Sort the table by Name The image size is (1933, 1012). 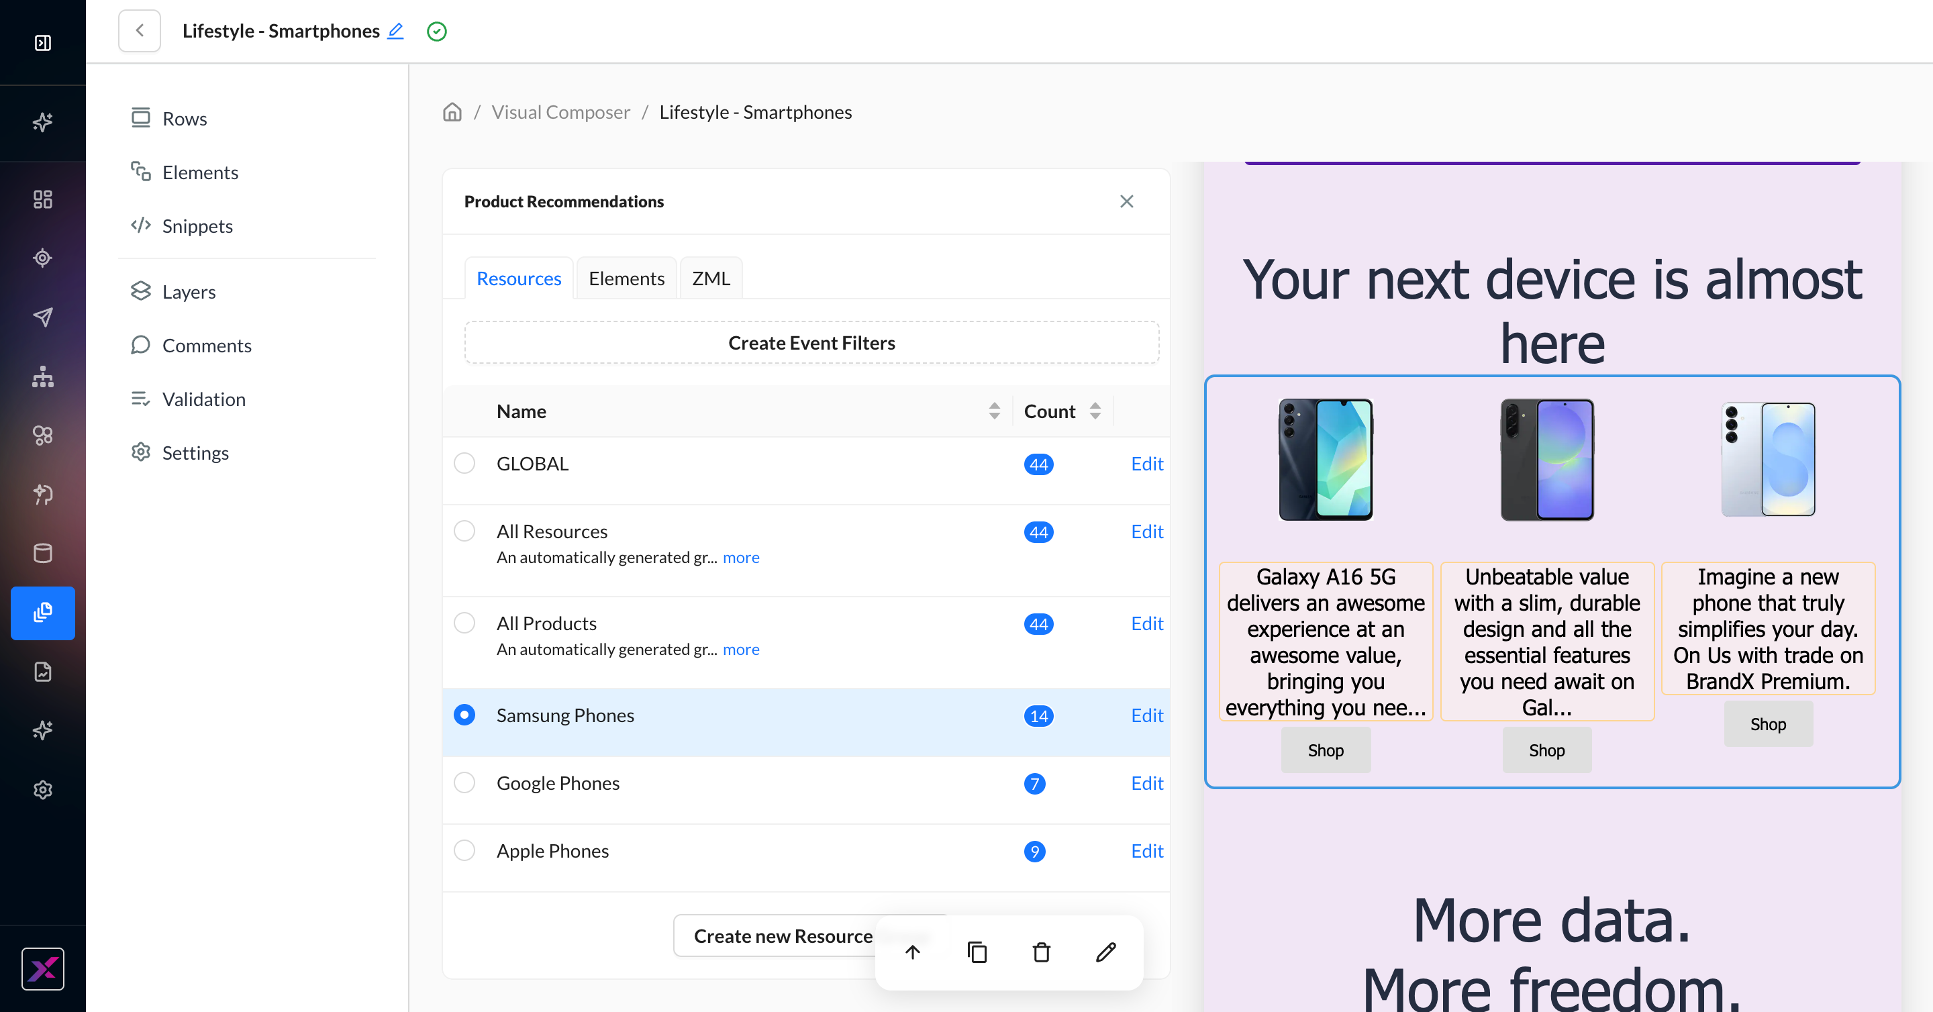pos(994,411)
